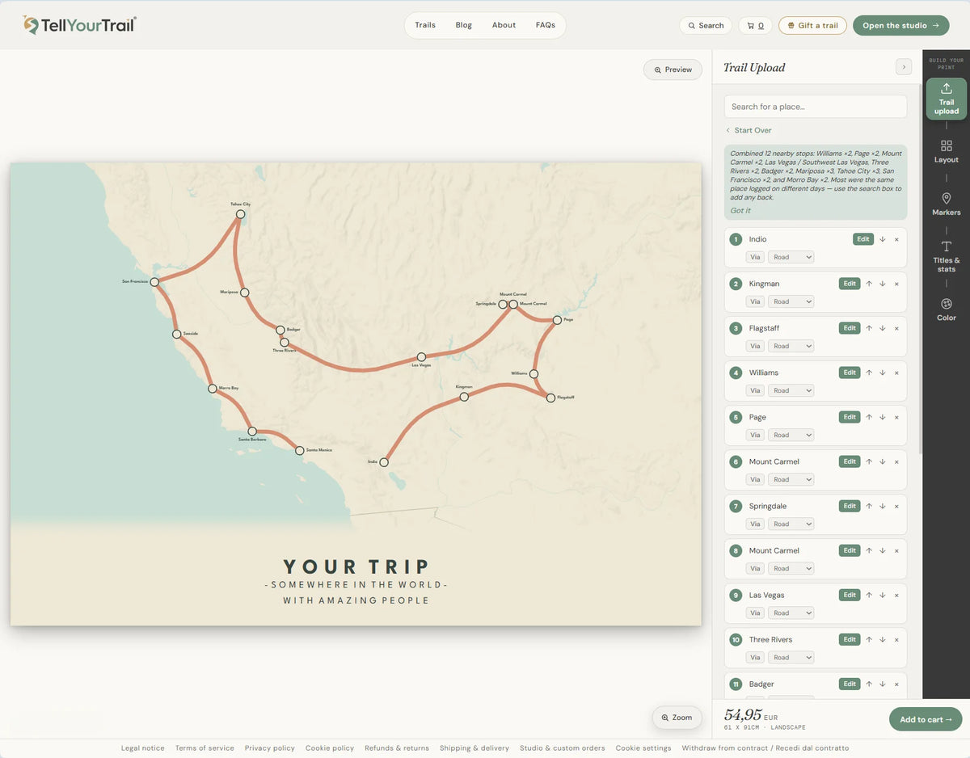This screenshot has height=758, width=970.
Task: Toggle Via for the Indio stop
Action: [x=755, y=257]
